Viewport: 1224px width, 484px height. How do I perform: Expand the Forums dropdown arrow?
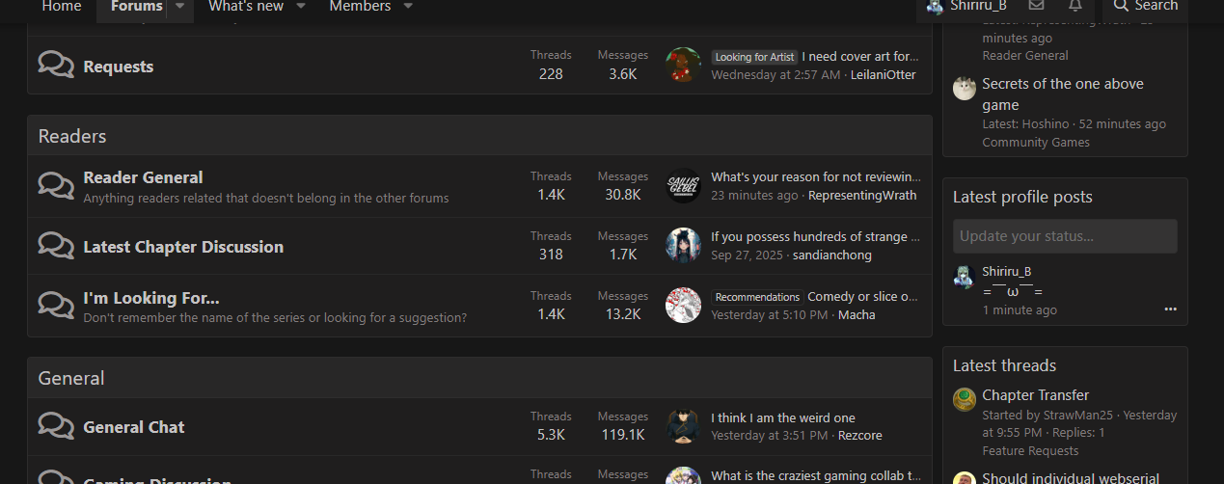click(x=179, y=7)
